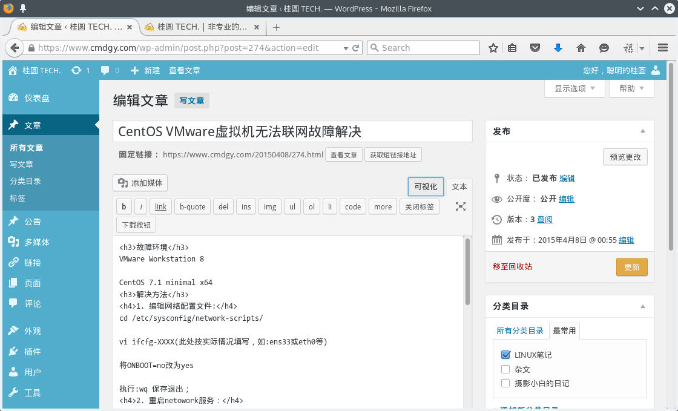Open 标签 tags submenu item

coord(18,198)
